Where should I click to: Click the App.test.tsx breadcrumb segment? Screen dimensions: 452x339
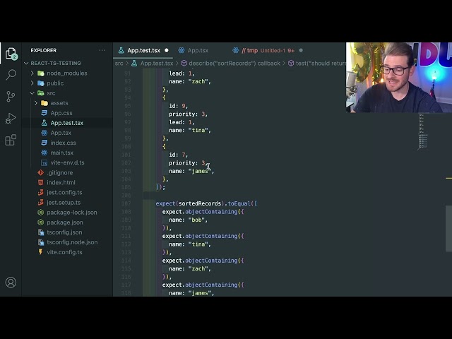pos(157,64)
